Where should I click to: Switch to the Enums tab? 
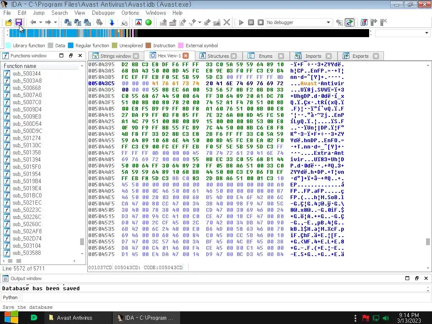pyautogui.click(x=266, y=56)
